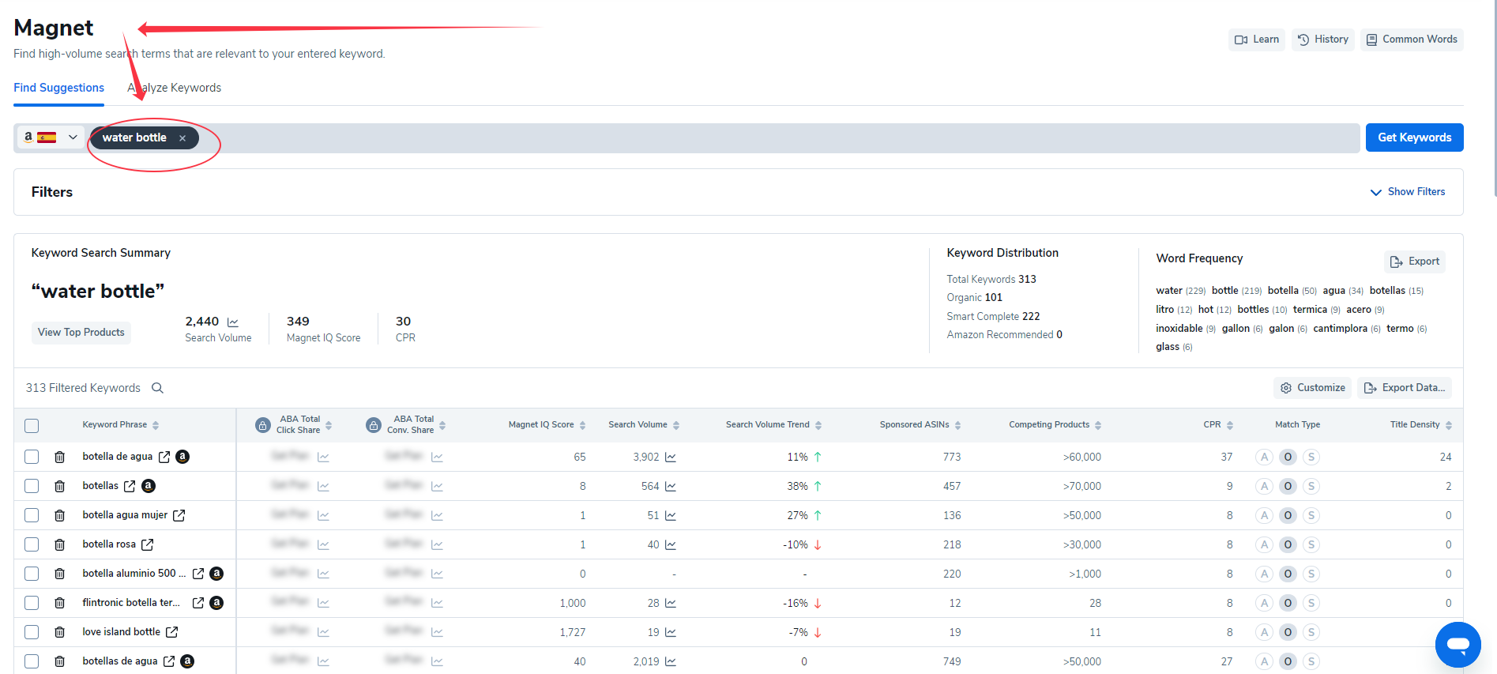Open the chat support bubble
1497x674 pixels.
coord(1458,645)
